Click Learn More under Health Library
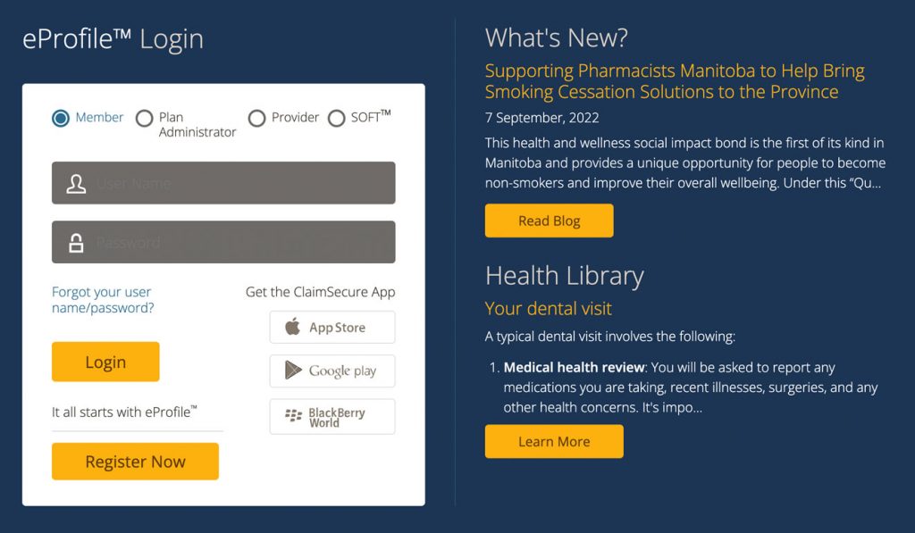This screenshot has height=533, width=915. [x=554, y=442]
